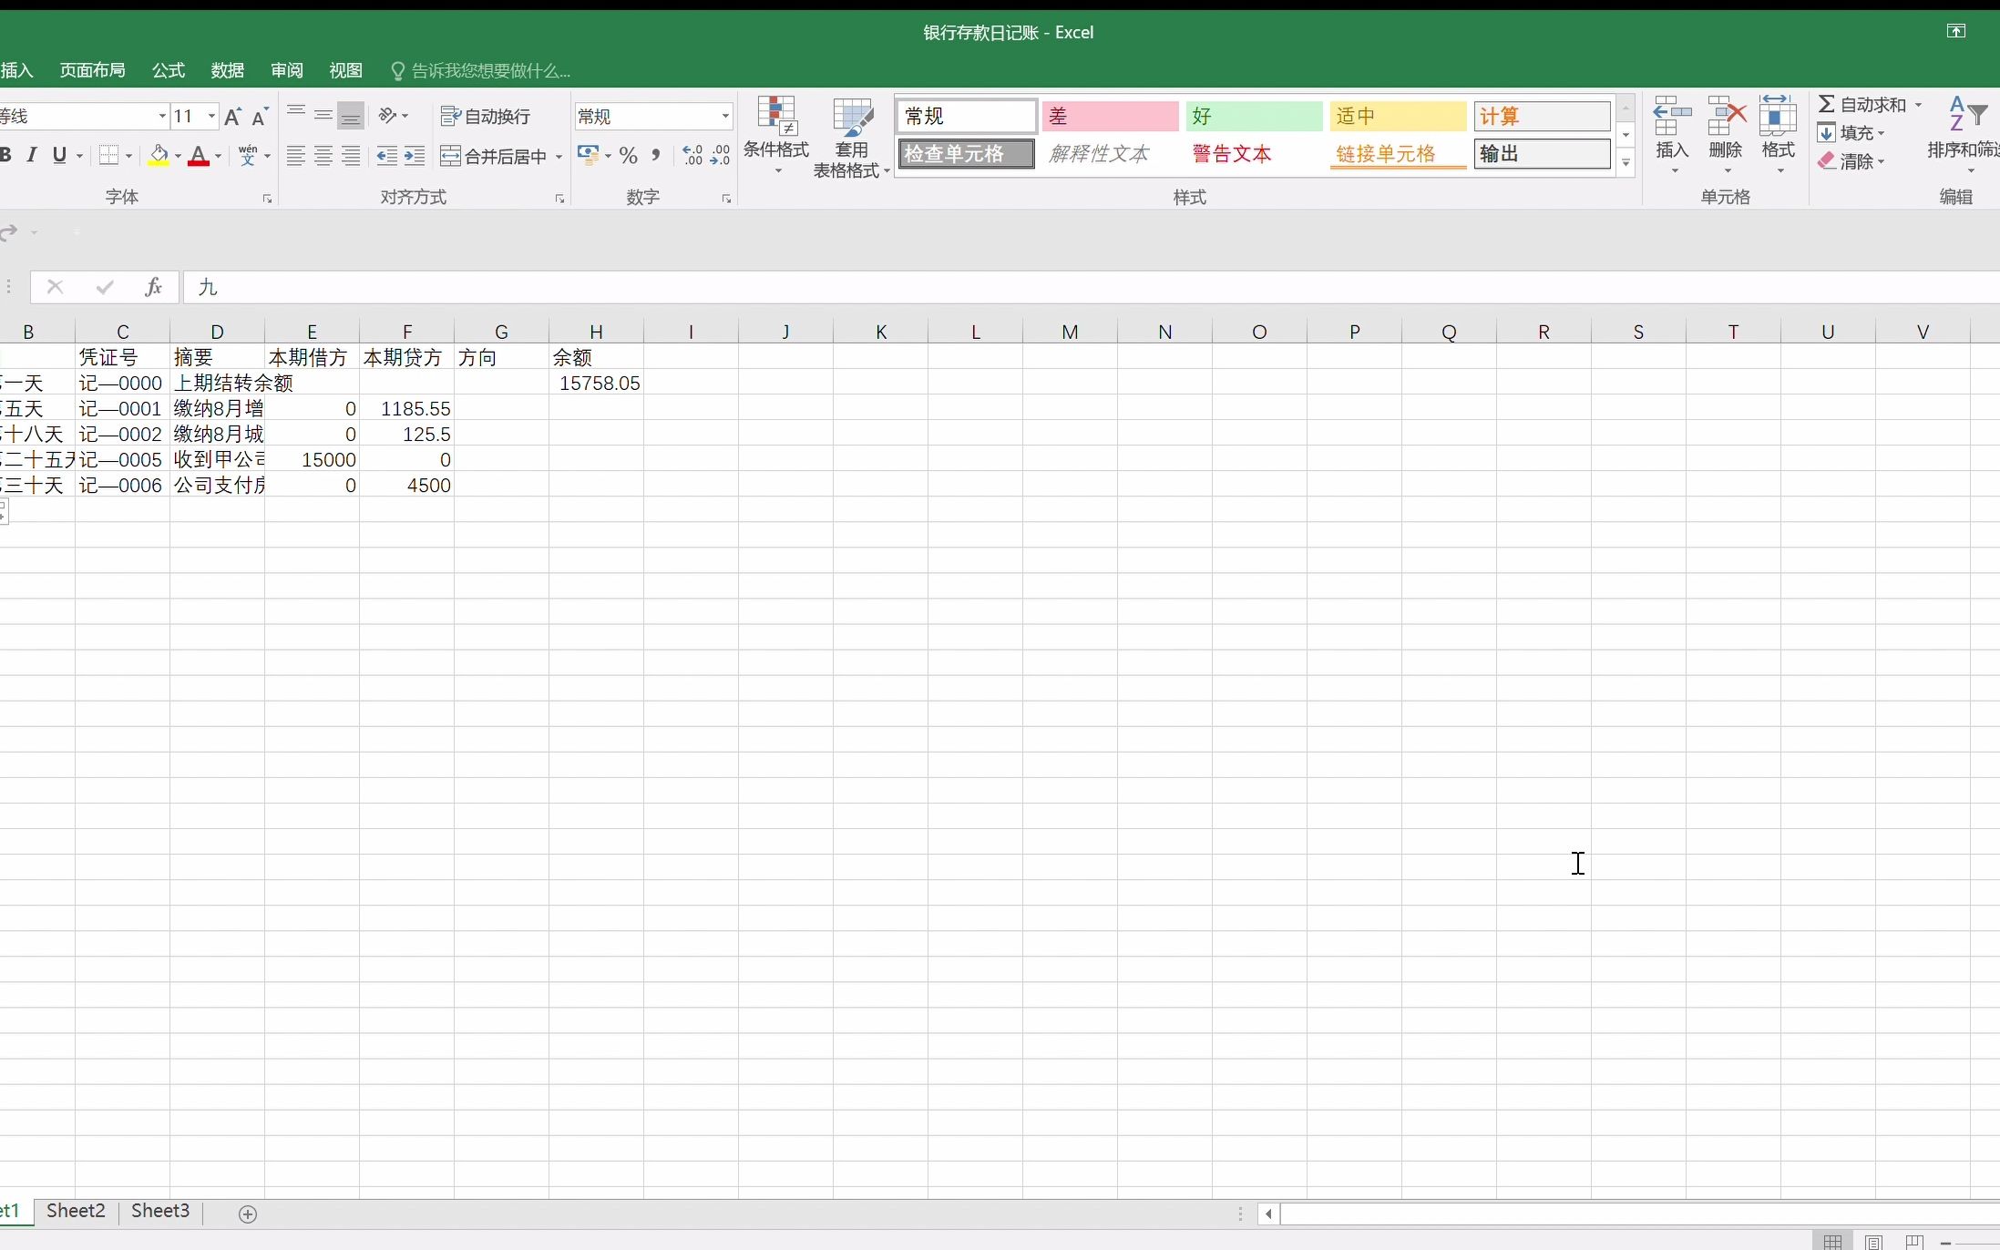The width and height of the screenshot is (2000, 1250).
Task: Toggle underline formatting
Action: [x=59, y=156]
